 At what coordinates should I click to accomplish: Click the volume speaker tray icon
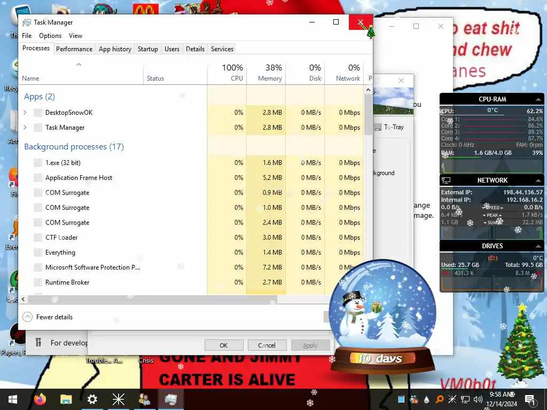(478, 399)
